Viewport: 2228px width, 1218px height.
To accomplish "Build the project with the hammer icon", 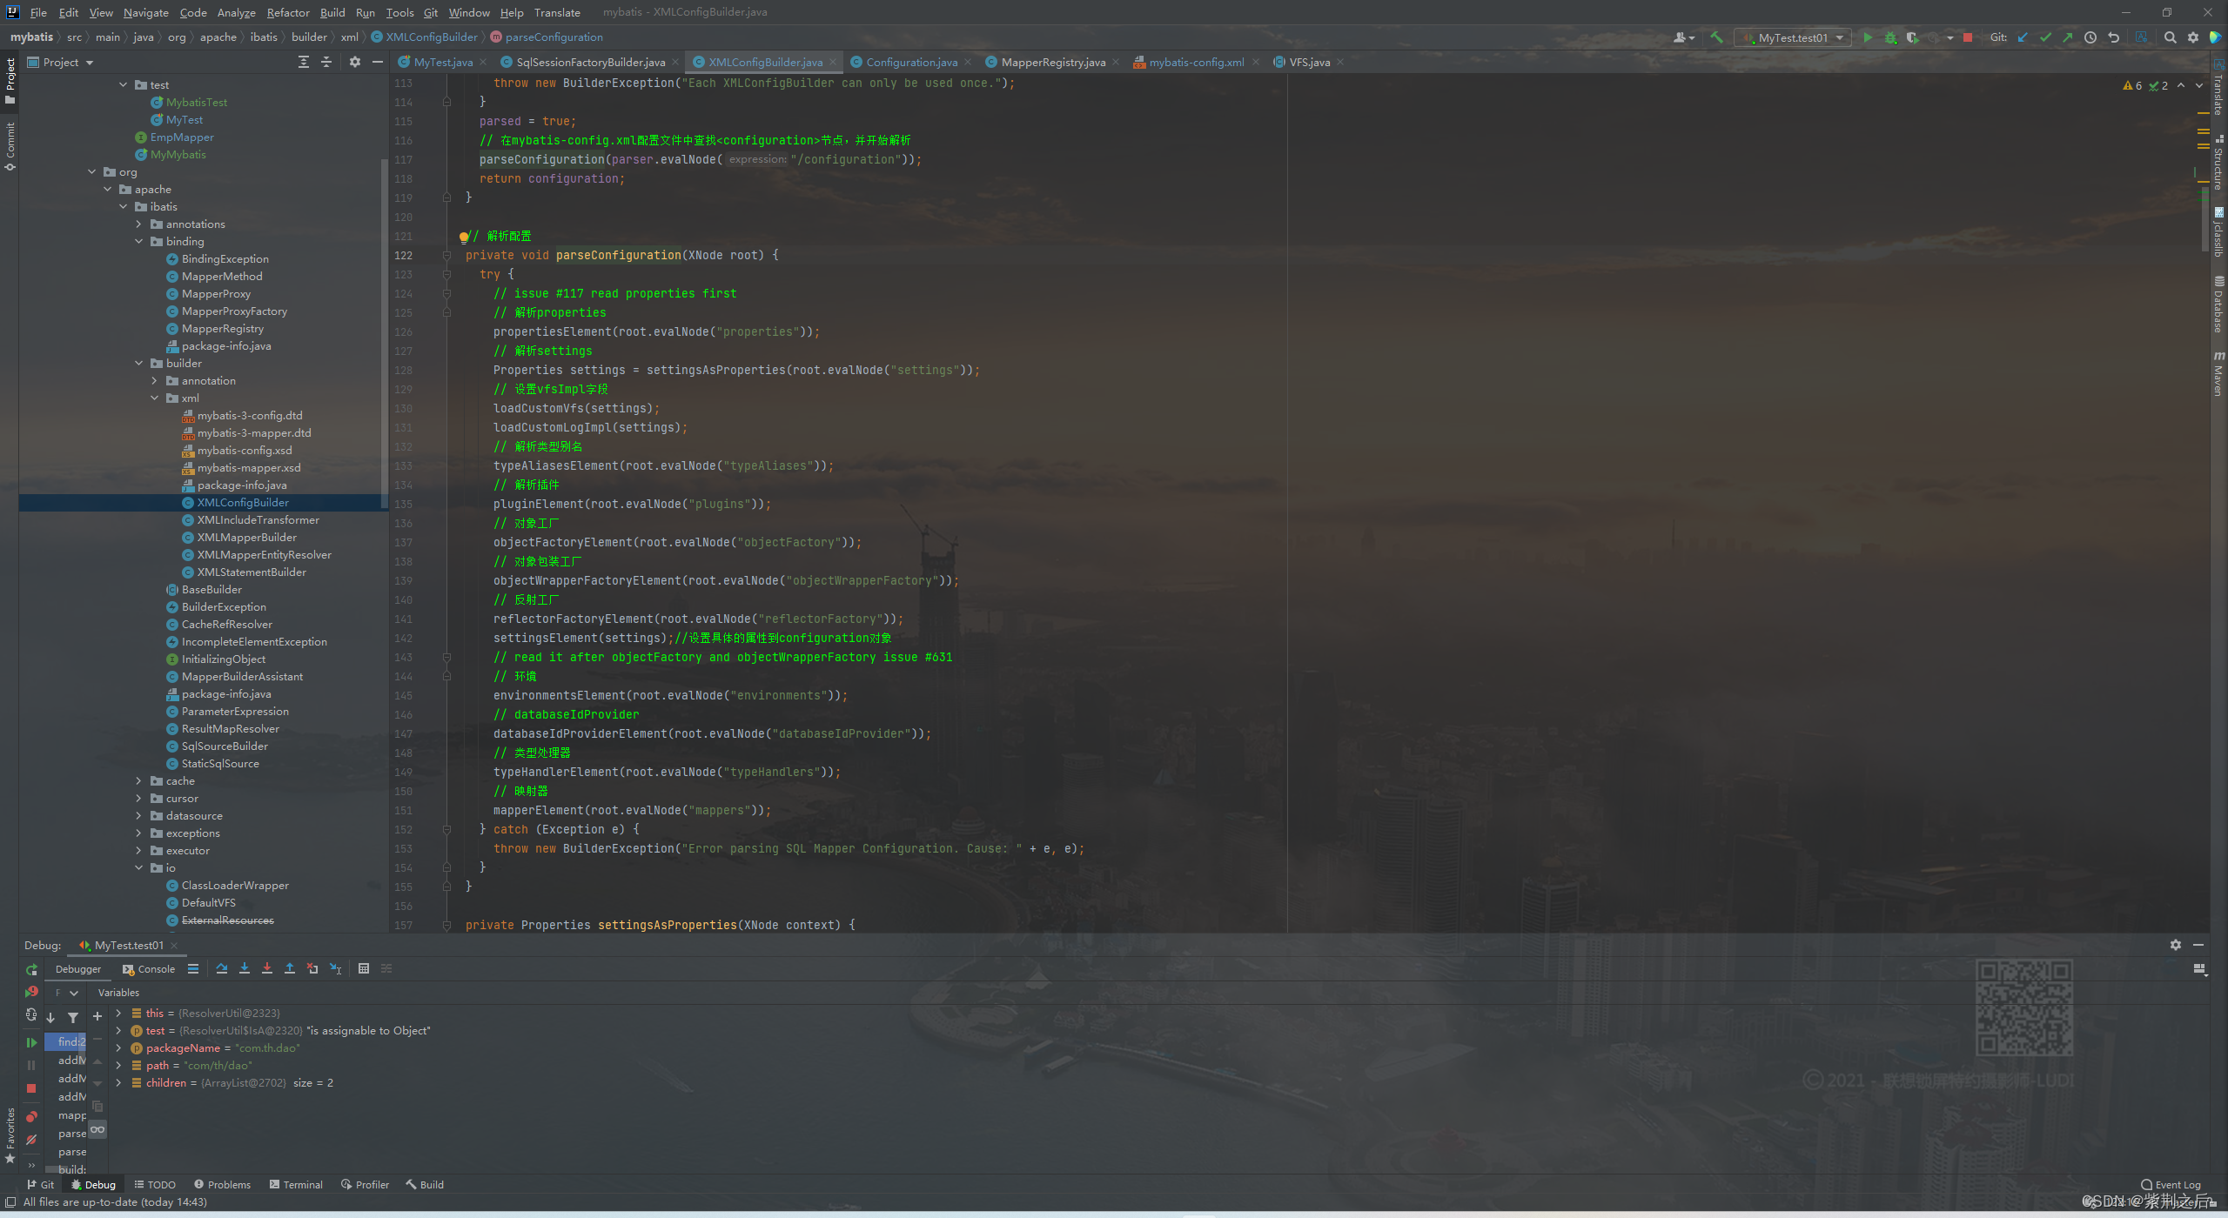I will point(1716,37).
